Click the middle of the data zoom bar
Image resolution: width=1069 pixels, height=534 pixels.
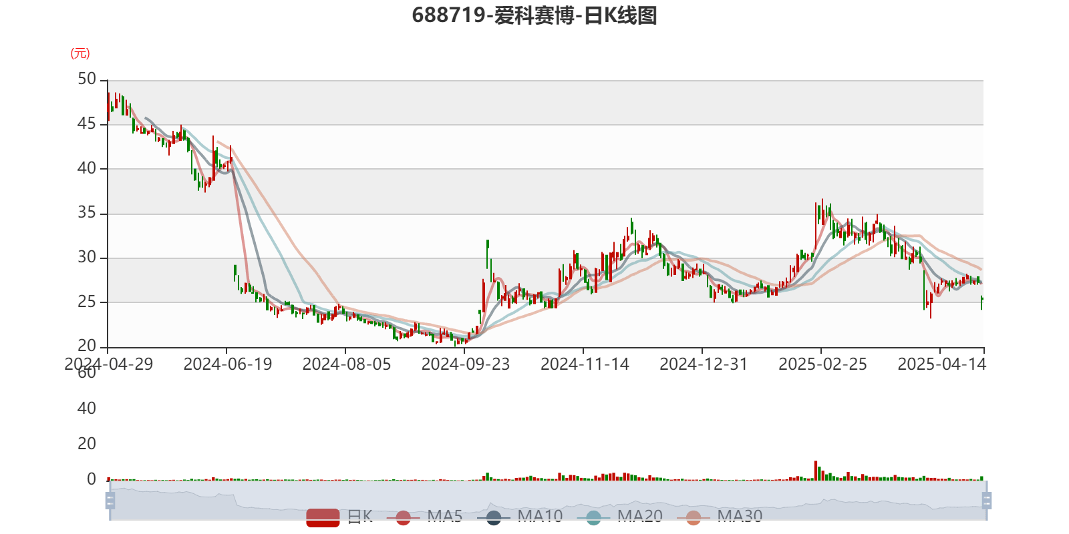(x=548, y=501)
